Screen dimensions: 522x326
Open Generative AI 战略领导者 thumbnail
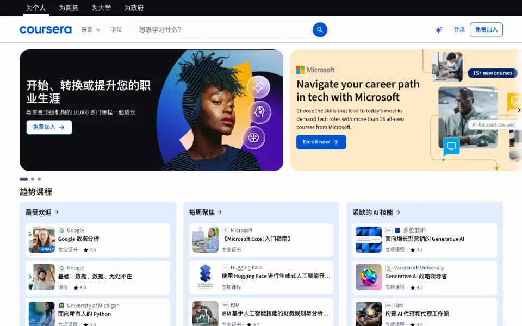point(369,277)
